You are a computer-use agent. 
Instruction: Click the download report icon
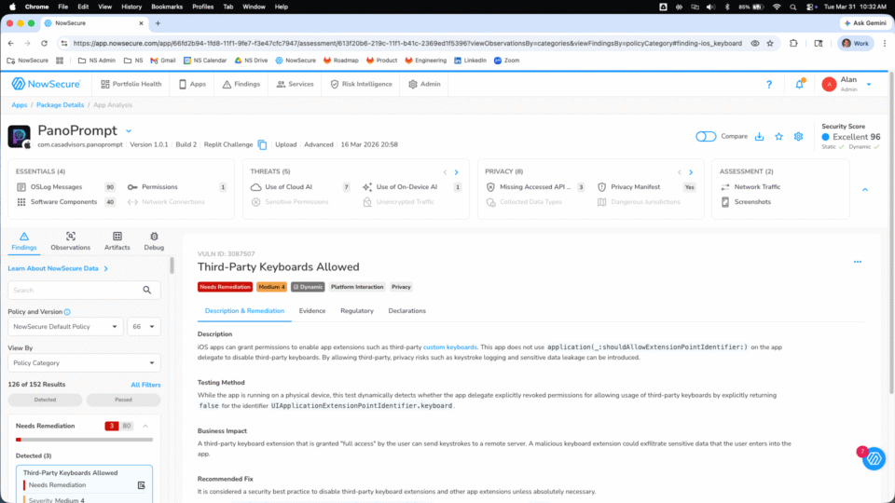point(759,136)
